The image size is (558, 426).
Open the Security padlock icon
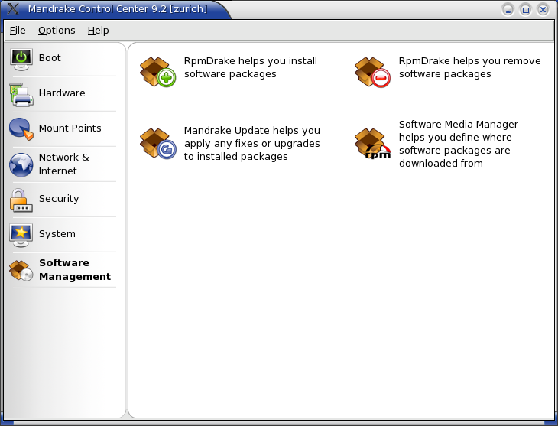[x=21, y=200]
